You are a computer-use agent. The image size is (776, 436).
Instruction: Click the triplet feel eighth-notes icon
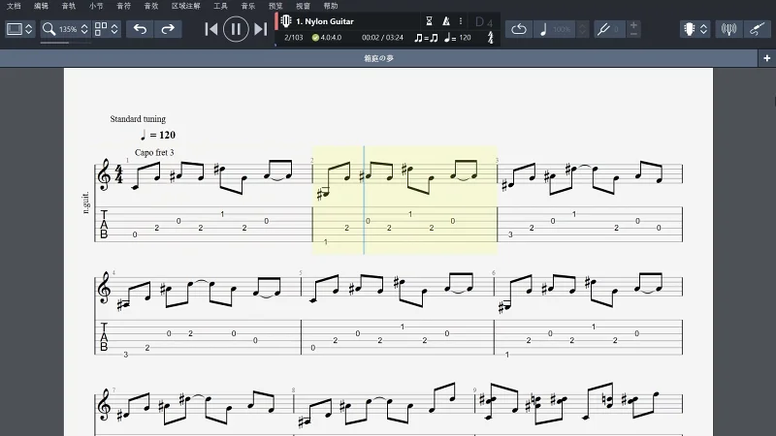pos(426,38)
